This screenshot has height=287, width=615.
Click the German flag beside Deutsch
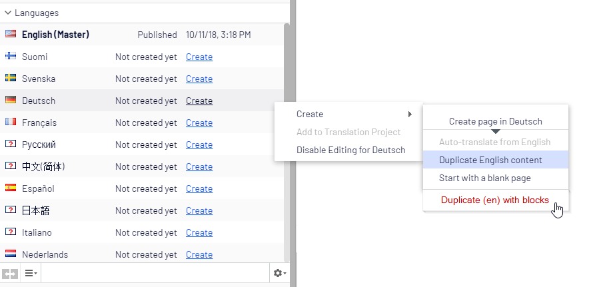tap(10, 101)
